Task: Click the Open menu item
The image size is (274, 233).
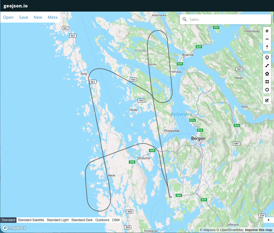Action: [8, 17]
